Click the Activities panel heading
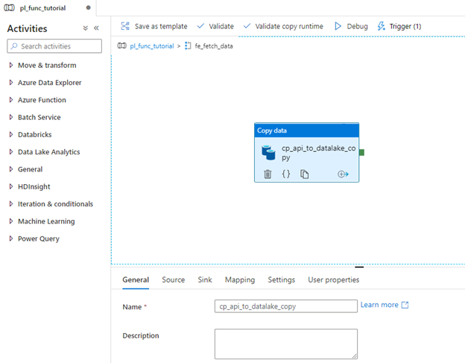This screenshot has height=363, width=465. (x=27, y=28)
